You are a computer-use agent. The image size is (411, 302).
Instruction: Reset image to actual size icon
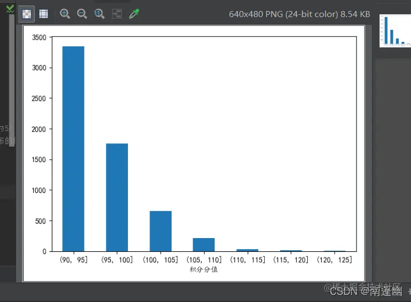[99, 14]
